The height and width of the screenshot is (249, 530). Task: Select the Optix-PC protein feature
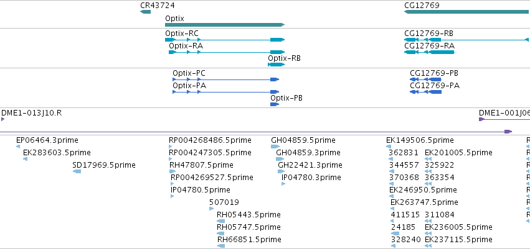click(x=226, y=79)
